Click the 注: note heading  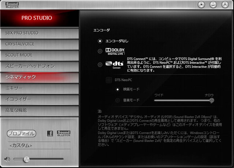tap(100, 111)
